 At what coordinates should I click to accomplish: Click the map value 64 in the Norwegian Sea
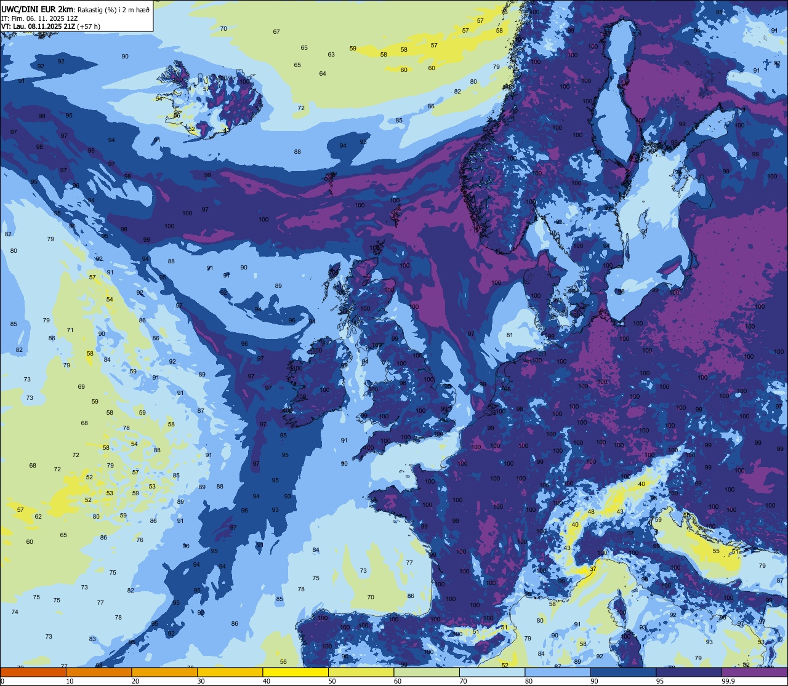(323, 74)
